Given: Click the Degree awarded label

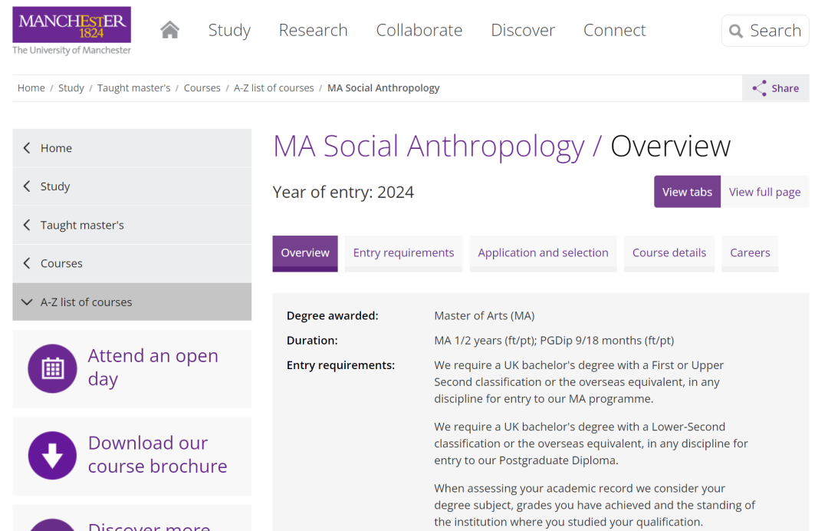Looking at the screenshot, I should pos(333,315).
